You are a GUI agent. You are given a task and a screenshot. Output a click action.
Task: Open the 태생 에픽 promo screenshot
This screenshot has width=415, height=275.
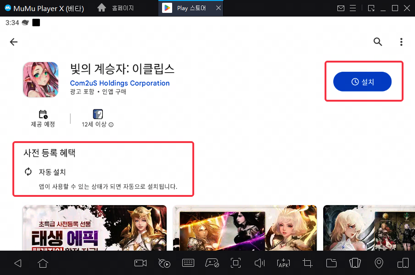pyautogui.click(x=95, y=228)
